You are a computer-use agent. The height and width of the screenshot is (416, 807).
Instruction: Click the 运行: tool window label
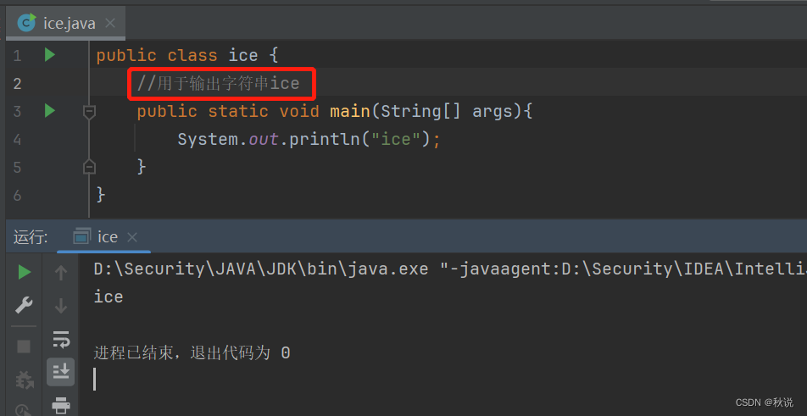click(x=31, y=237)
